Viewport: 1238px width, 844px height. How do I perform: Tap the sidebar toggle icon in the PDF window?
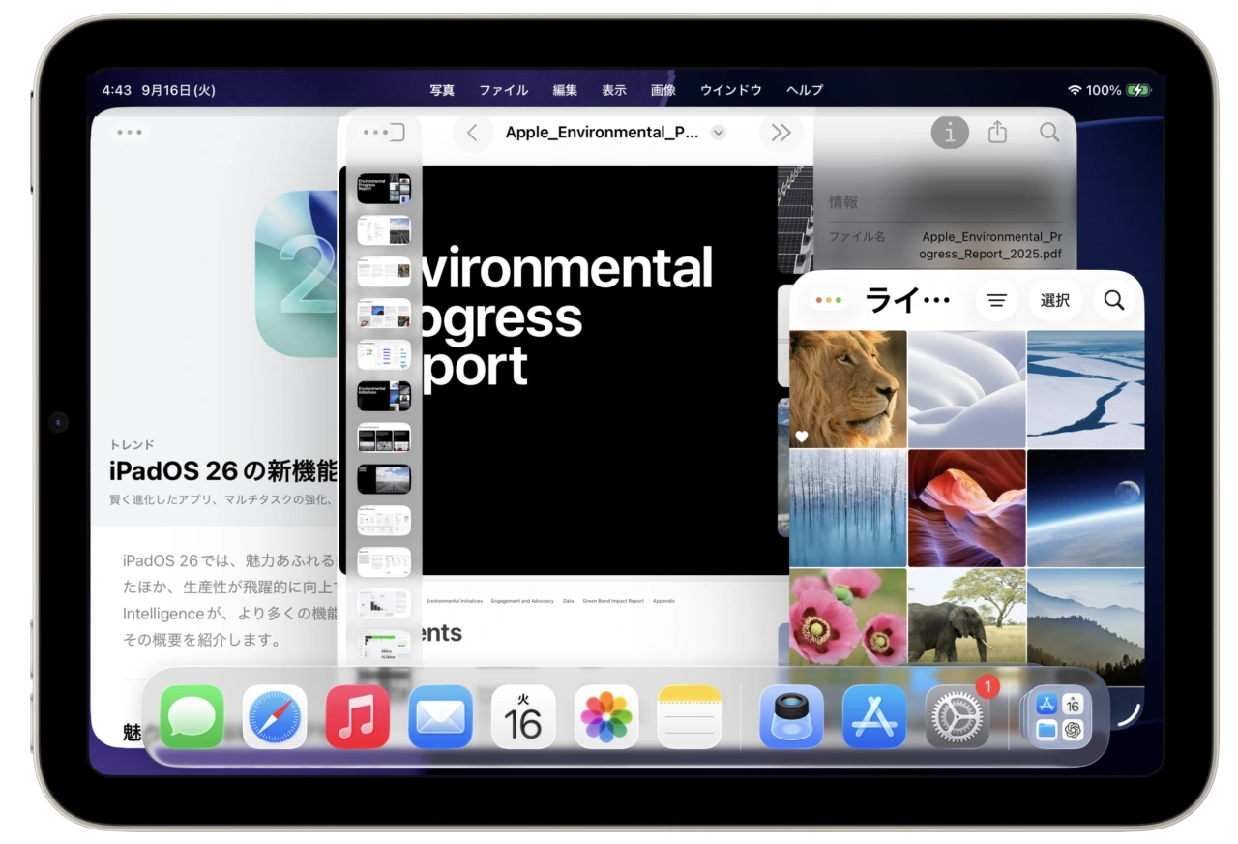coord(396,133)
